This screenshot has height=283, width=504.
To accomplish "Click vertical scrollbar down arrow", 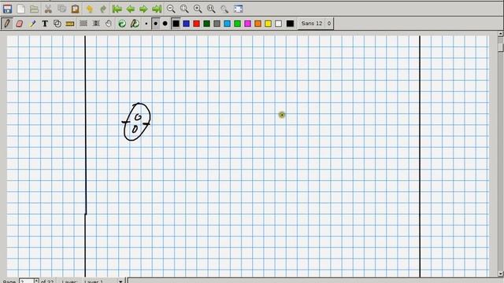I will click(x=501, y=274).
